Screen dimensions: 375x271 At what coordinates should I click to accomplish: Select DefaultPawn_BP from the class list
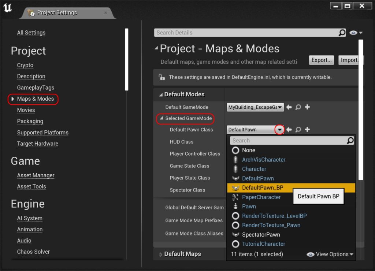[x=263, y=188]
